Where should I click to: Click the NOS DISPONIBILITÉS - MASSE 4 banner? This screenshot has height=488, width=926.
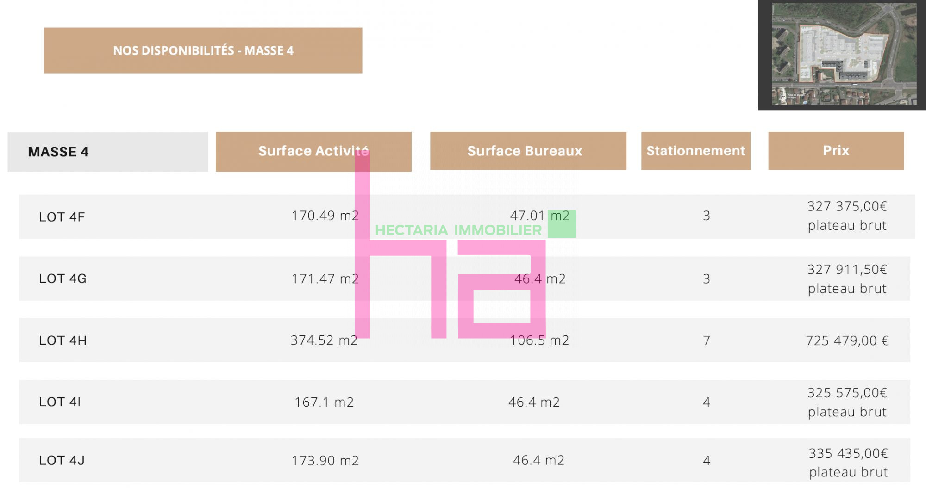[203, 50]
